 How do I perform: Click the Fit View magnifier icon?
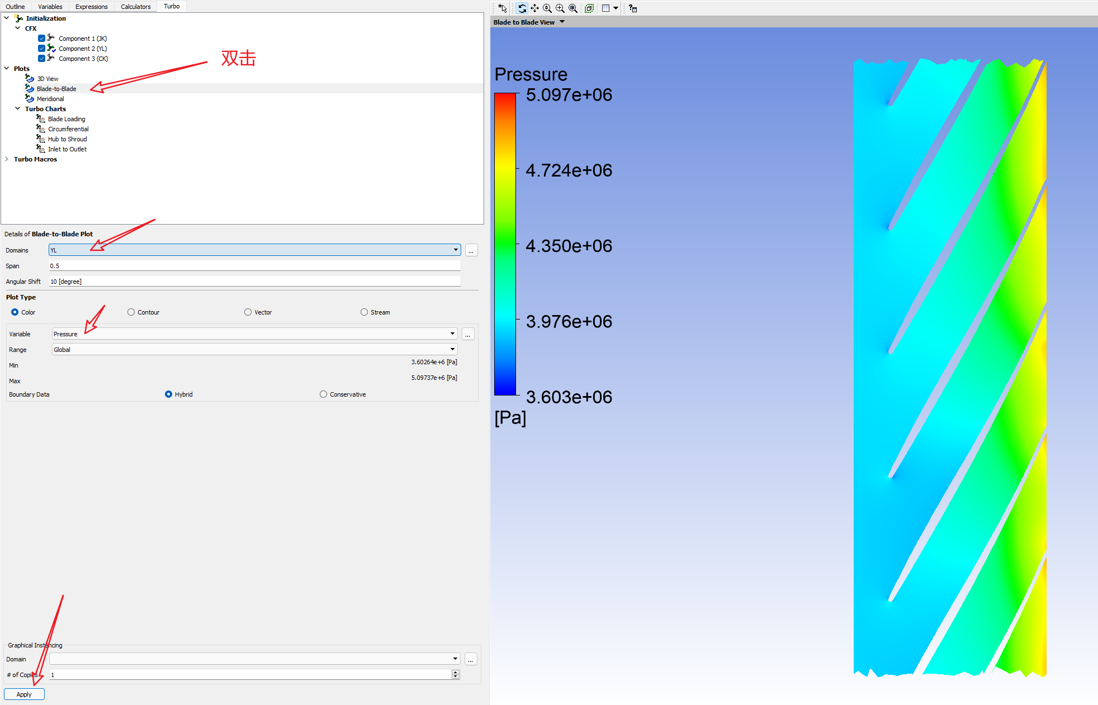click(573, 8)
